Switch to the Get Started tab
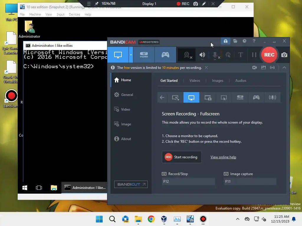This screenshot has height=226, width=302. (x=169, y=81)
